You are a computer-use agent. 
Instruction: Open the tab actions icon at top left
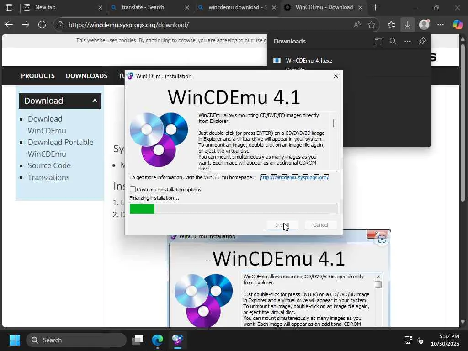point(9,7)
